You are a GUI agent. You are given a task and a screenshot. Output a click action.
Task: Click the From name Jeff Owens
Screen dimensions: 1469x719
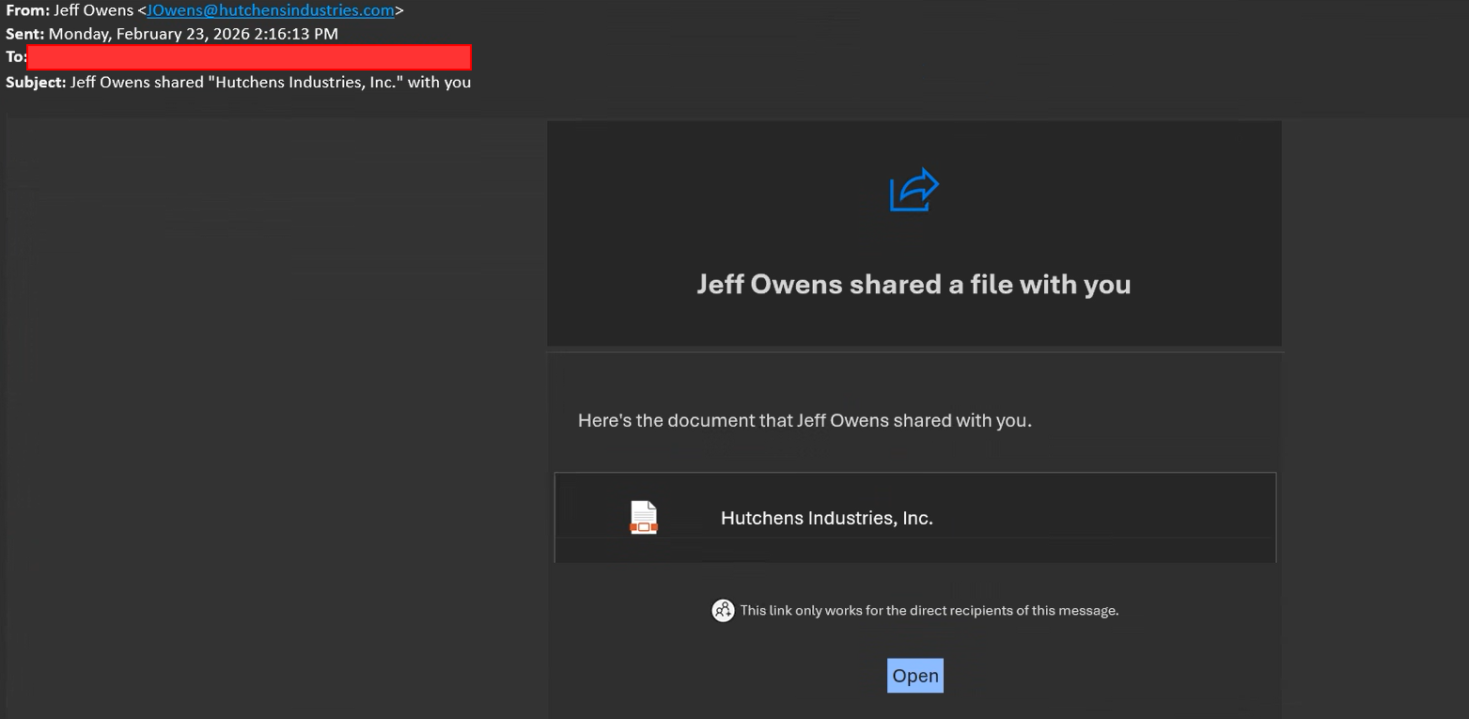pos(94,11)
